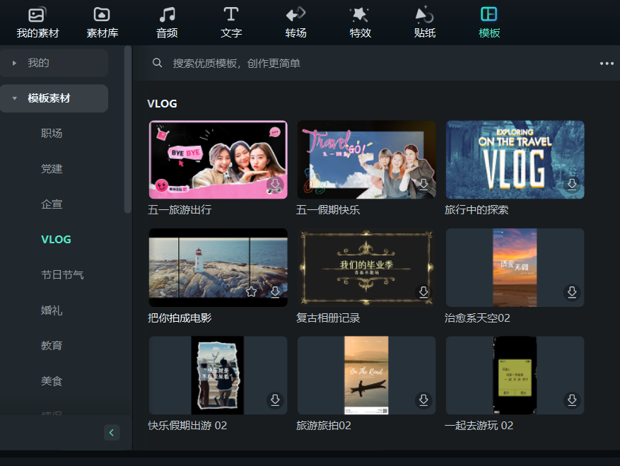
Task: Select the 节日节气 category
Action: point(62,274)
